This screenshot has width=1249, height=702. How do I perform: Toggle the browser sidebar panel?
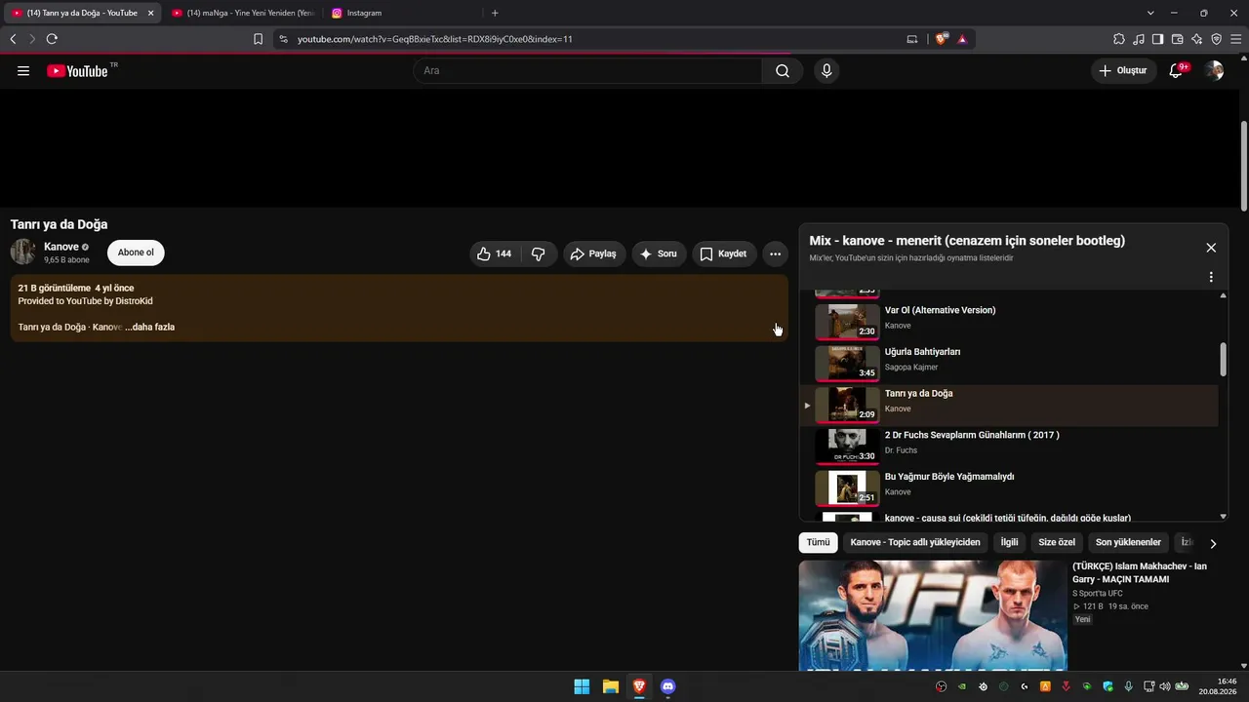coord(1158,39)
